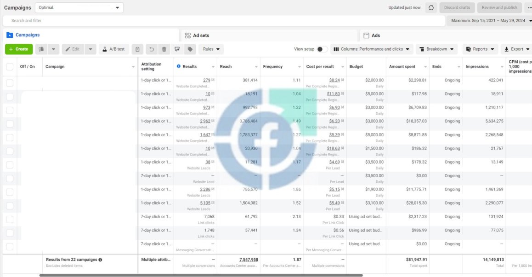Image resolution: width=532 pixels, height=277 pixels.
Task: Click the pencil Edit button
Action: point(73,49)
